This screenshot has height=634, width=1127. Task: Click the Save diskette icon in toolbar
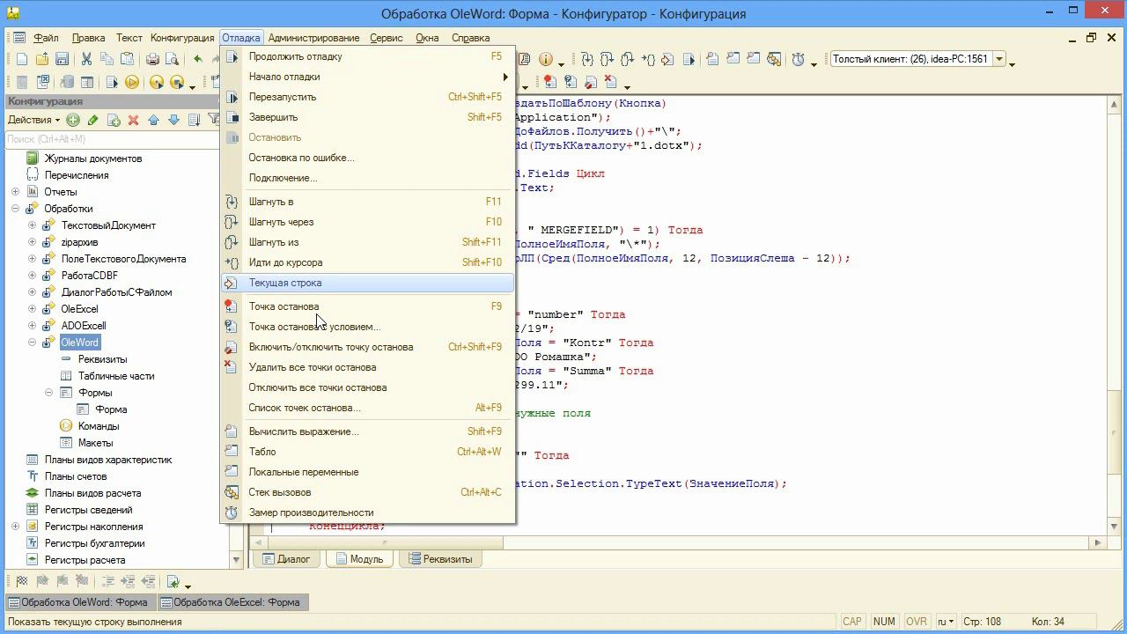click(x=62, y=59)
